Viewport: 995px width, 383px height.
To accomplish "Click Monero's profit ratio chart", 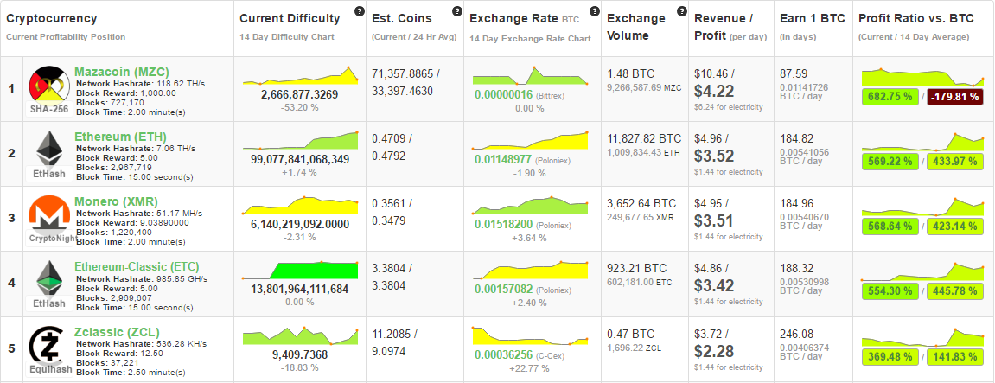I will (923, 206).
